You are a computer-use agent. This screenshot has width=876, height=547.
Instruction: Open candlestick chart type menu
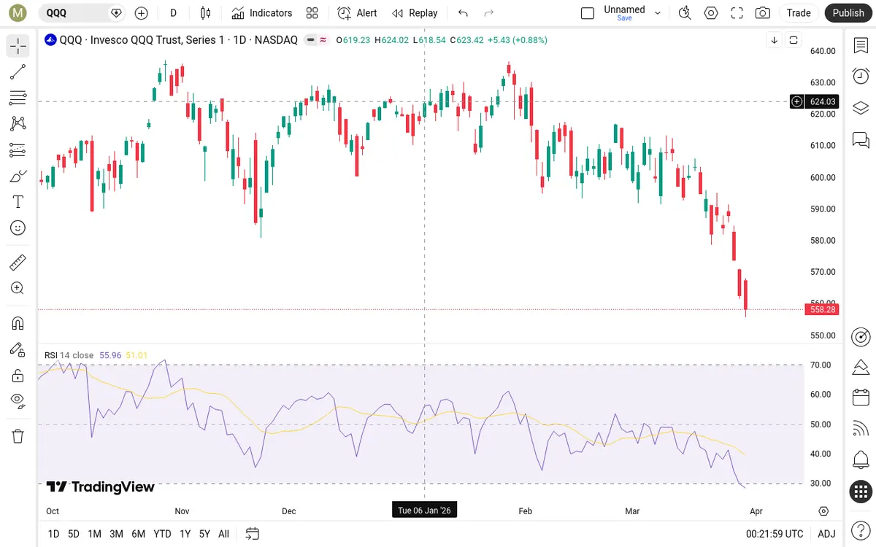[x=206, y=12]
